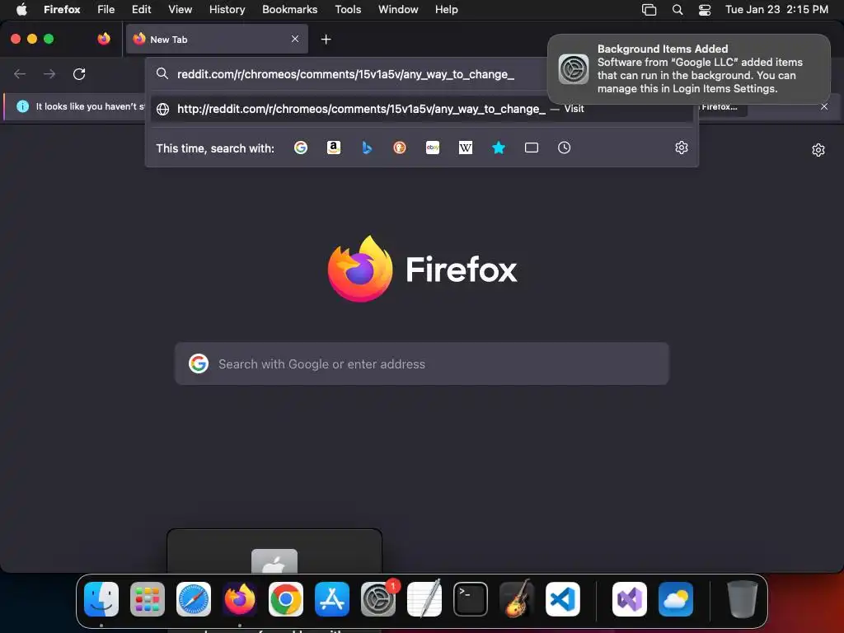Click the Google search box on page
844x633 pixels.
[422, 363]
